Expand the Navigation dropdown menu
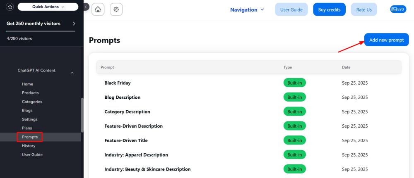The width and height of the screenshot is (414, 178). tap(247, 9)
